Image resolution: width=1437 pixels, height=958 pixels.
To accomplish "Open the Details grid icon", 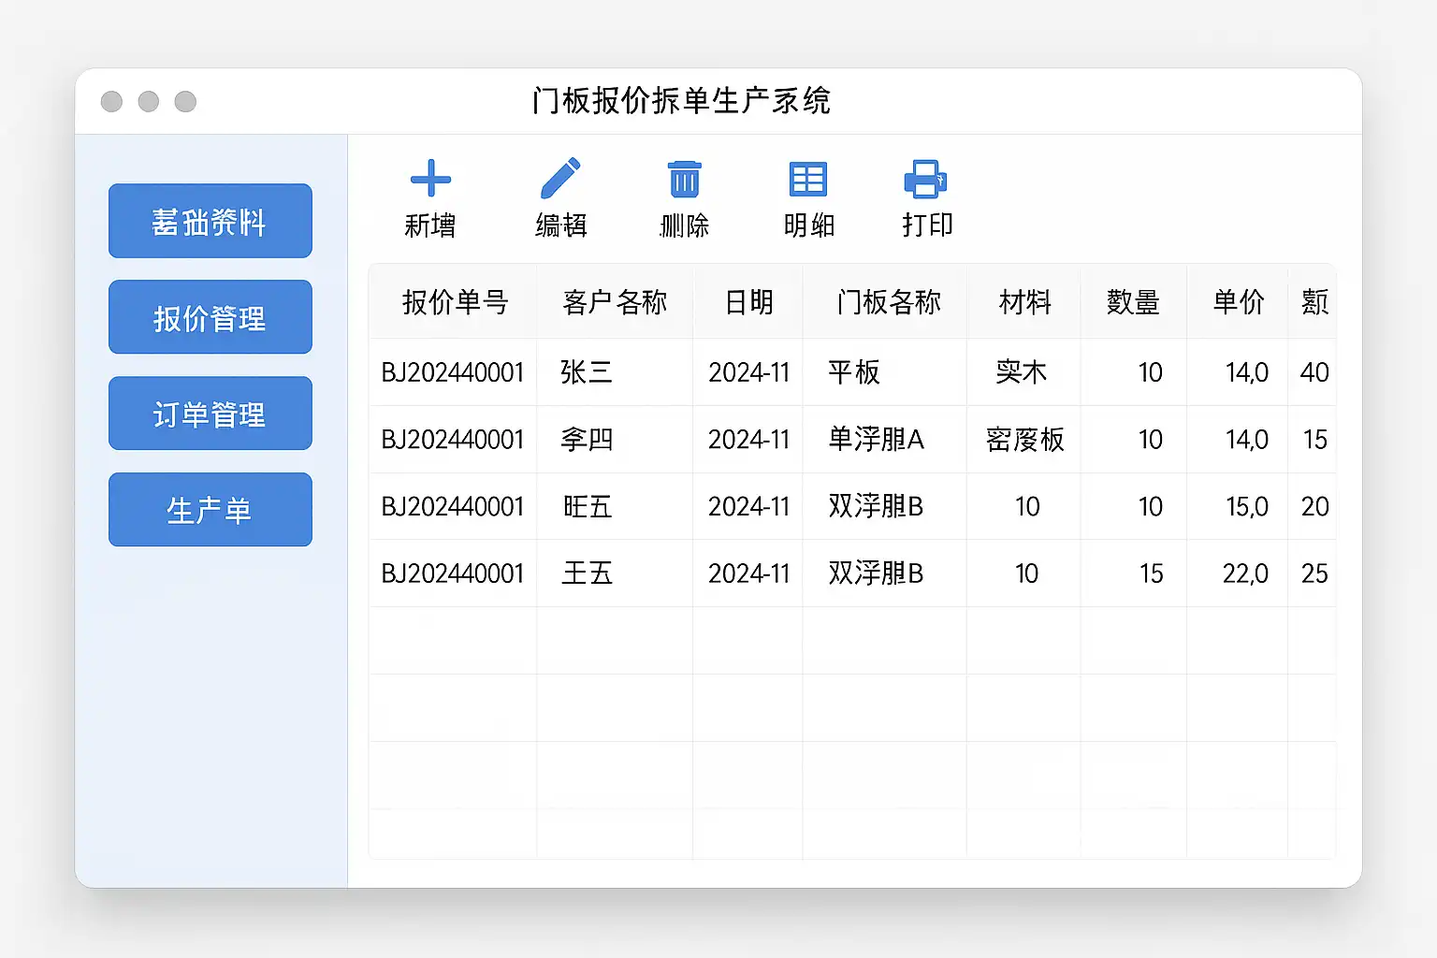I will click(807, 179).
